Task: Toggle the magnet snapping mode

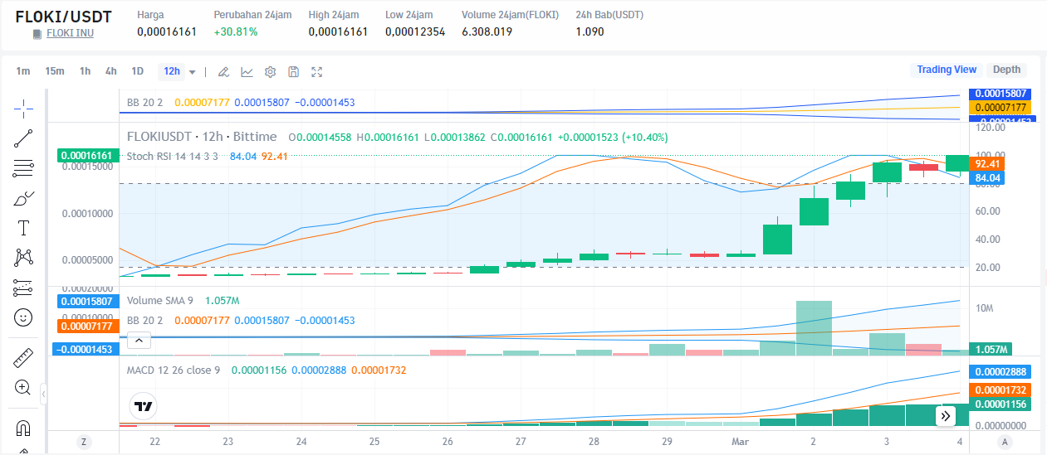Action: click(23, 428)
